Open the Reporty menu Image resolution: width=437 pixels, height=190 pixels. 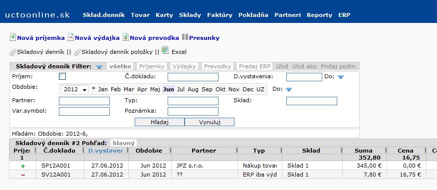click(319, 15)
